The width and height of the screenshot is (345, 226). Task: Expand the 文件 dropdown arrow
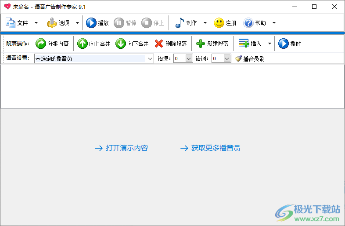36,23
